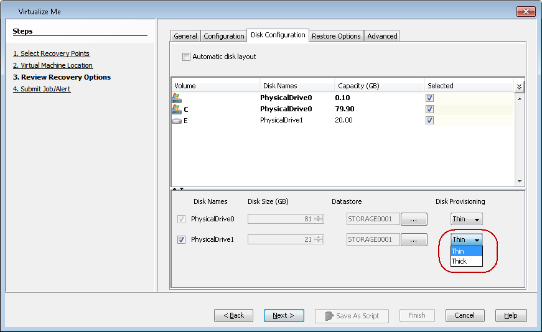Sort by the Volume column header
Viewport: 542px width, 332px height.
(215, 86)
